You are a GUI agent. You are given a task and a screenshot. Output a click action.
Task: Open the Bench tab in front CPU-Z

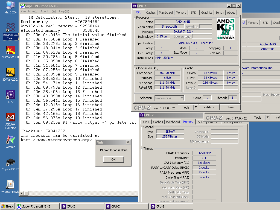coord(220,13)
